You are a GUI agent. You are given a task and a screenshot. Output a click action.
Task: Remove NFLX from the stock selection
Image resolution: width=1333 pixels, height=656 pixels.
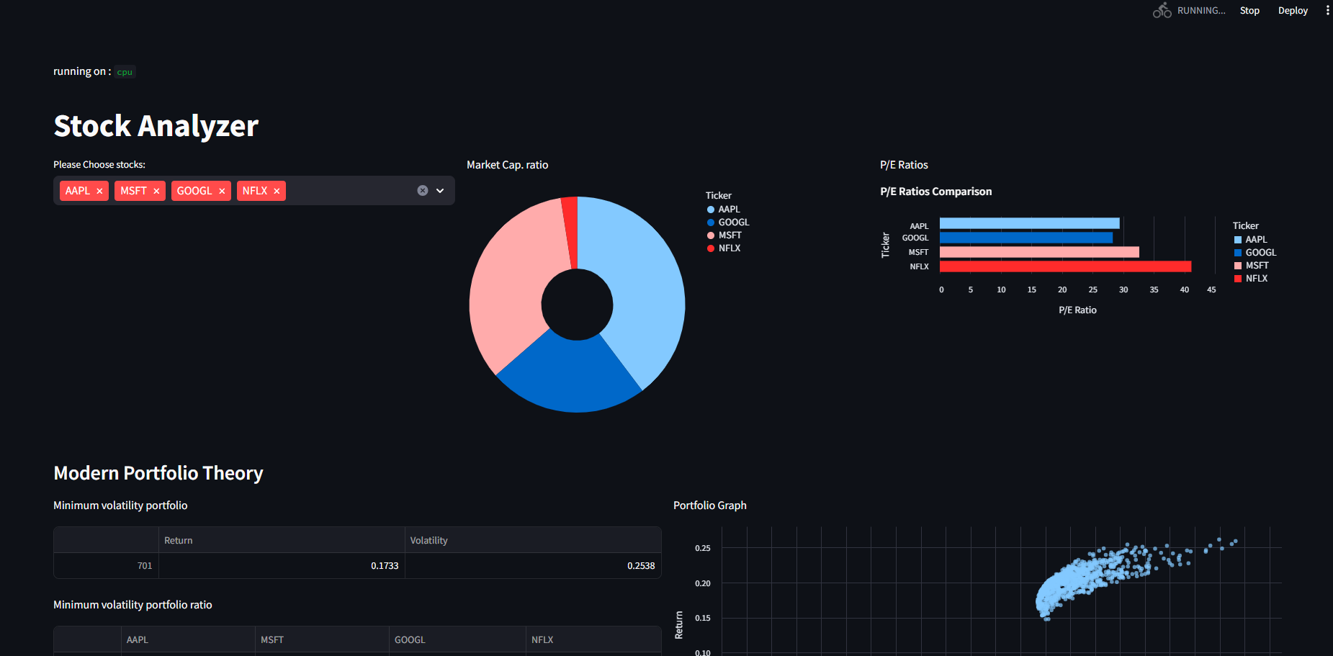point(277,190)
